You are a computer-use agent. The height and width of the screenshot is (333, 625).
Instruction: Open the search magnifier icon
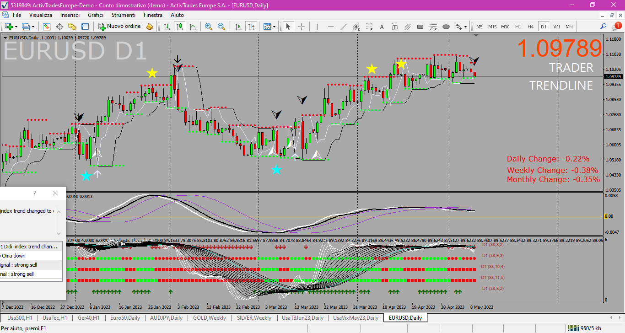(603, 27)
